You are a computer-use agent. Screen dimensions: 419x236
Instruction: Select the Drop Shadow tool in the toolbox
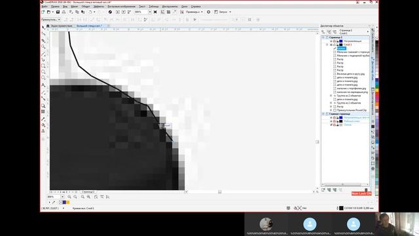click(x=43, y=106)
